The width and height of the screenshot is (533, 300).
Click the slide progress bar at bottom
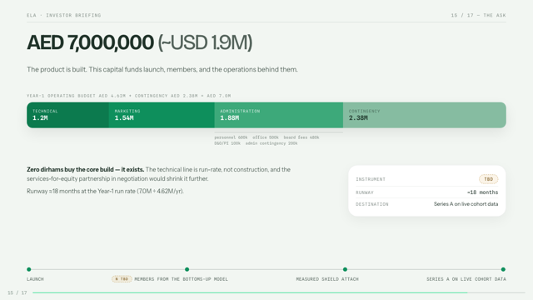279,292
